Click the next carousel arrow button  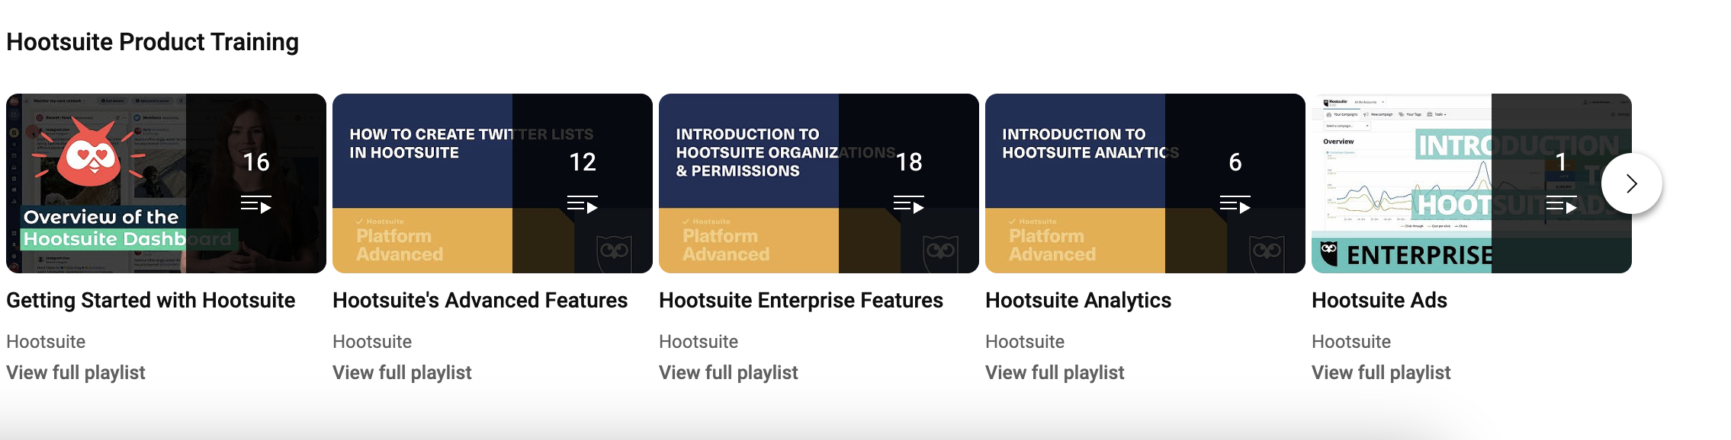point(1631,183)
